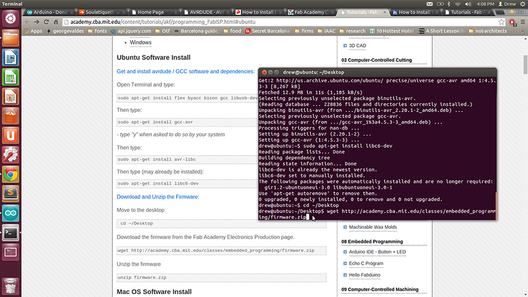Click the terminal window scrollbar
The width and height of the screenshot is (528, 297).
(x=496, y=206)
